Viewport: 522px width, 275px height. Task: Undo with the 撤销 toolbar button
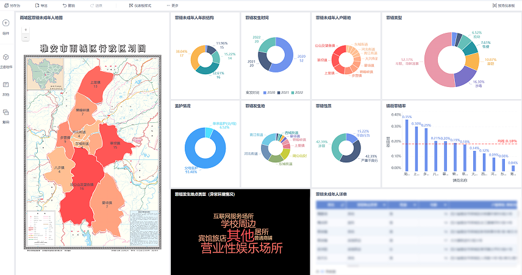tap(68, 5)
